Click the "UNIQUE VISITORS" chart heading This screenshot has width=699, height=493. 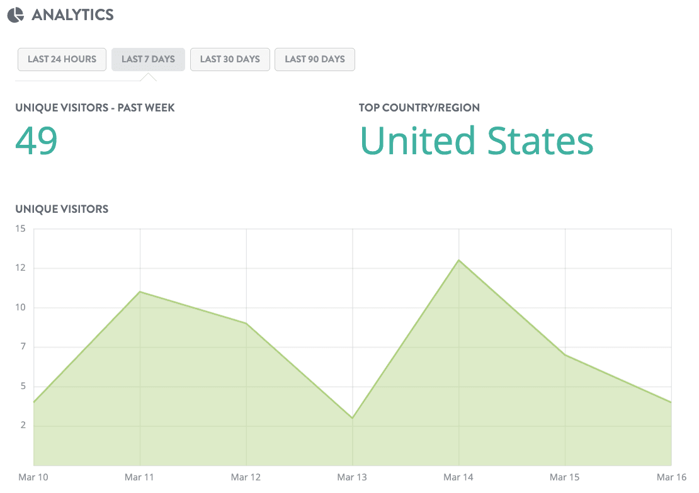pos(61,208)
